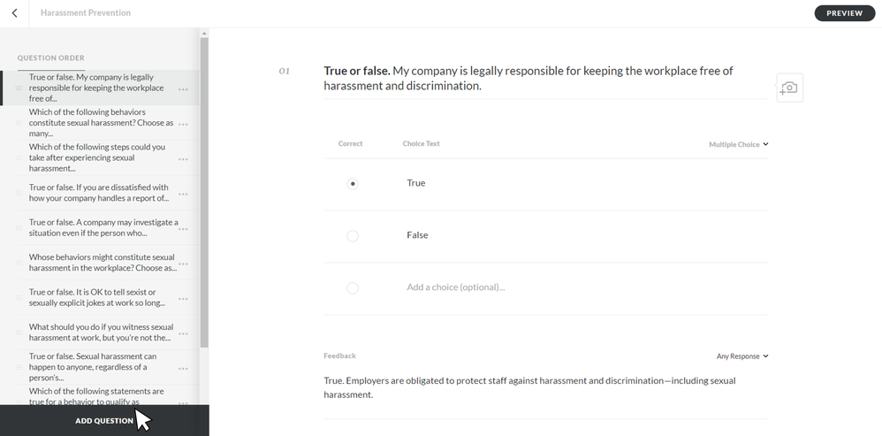
Task: Mark 'False' as the correct answer
Action: point(353,236)
